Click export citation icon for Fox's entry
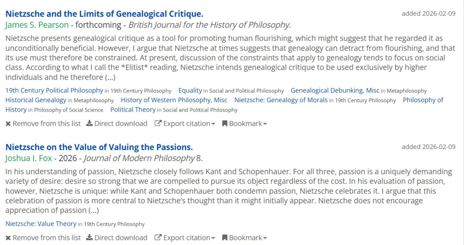 coord(158,238)
